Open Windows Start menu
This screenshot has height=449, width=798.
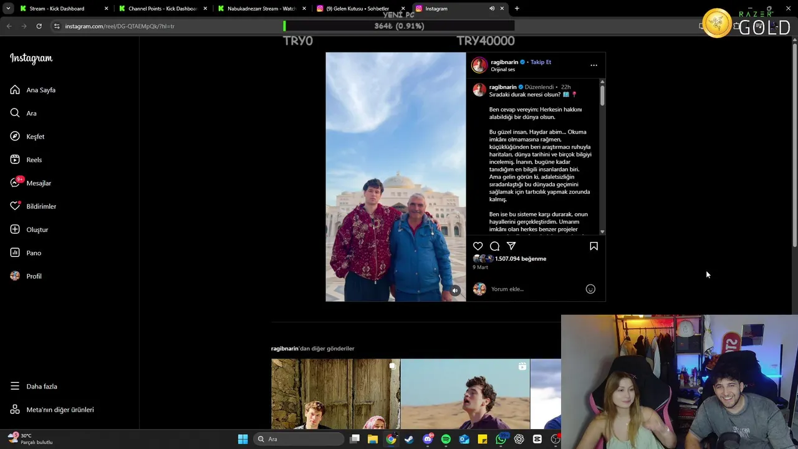243,439
